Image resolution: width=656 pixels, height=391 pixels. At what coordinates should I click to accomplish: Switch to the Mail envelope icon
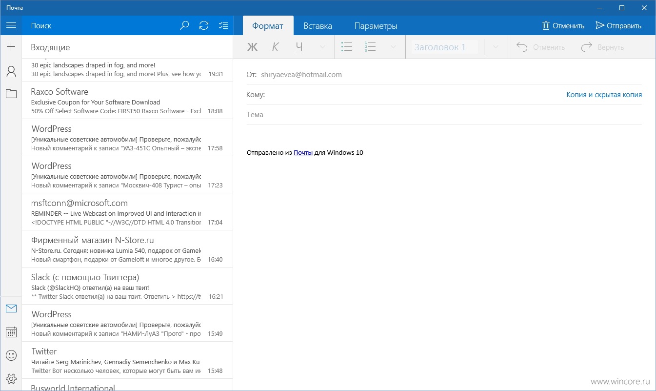[11, 309]
